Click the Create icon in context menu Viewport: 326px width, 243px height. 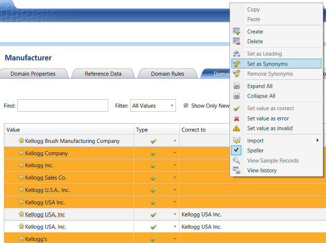click(237, 32)
